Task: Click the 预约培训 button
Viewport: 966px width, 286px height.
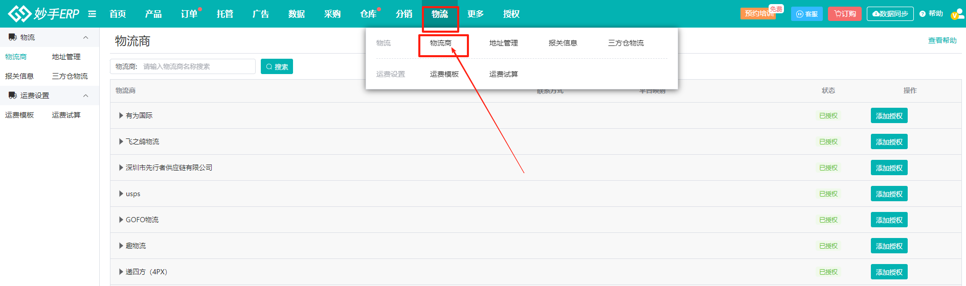Action: (758, 14)
